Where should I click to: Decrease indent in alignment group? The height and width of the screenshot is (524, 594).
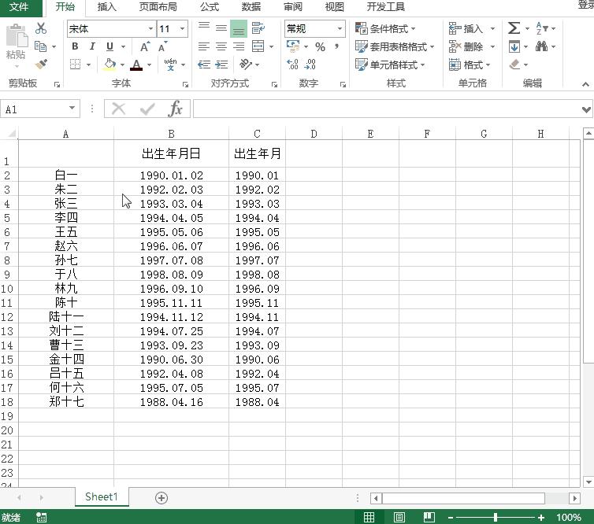(x=204, y=65)
